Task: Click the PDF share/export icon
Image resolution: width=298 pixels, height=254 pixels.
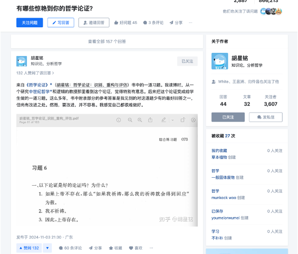Action: (x=150, y=120)
